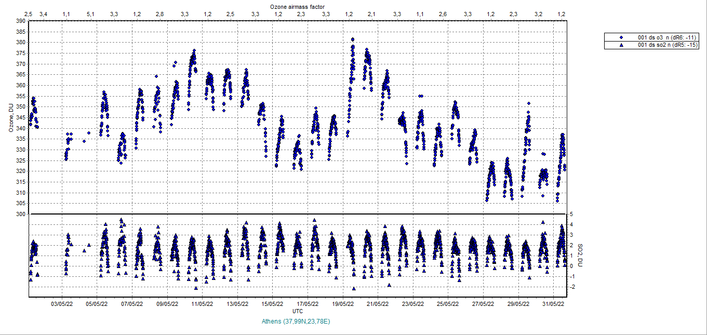The height and width of the screenshot is (335, 707).
Task: Click the 'Ozone, DU' left axis title
Action: click(x=11, y=117)
